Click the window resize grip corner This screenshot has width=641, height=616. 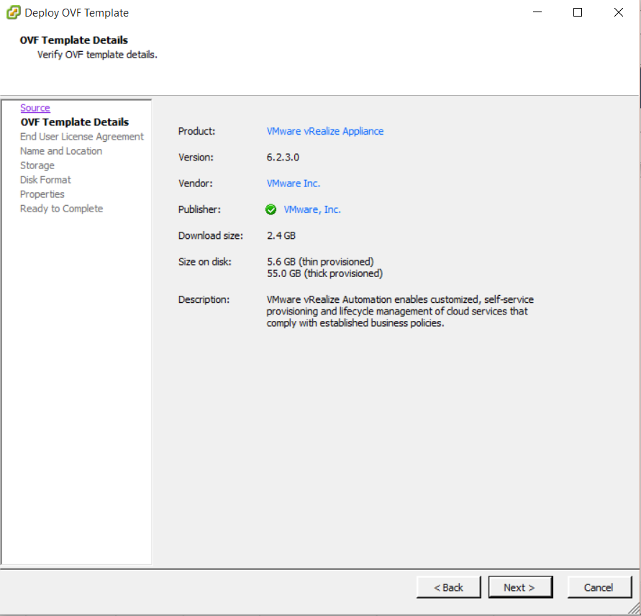[634, 608]
